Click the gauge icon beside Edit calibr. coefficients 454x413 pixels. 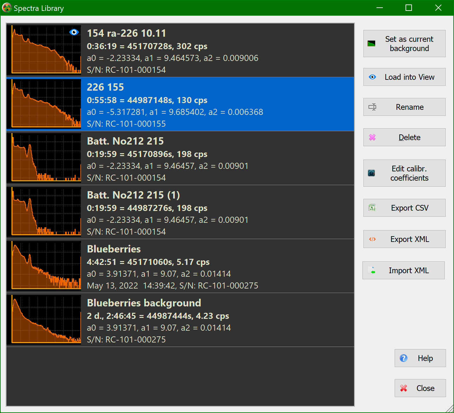(x=371, y=173)
